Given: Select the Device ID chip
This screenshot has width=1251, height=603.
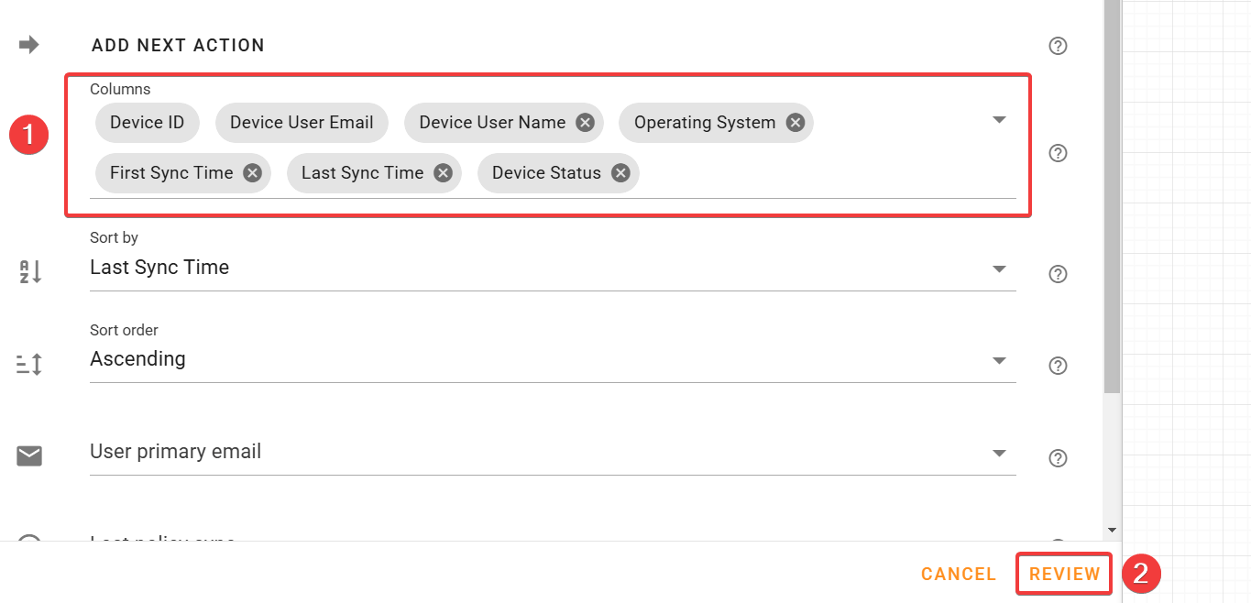Looking at the screenshot, I should [x=148, y=123].
